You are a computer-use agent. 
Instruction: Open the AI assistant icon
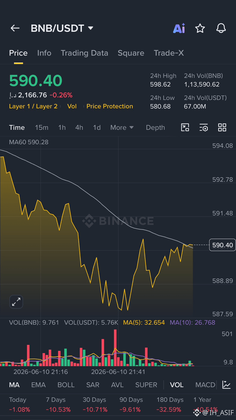pyautogui.click(x=179, y=28)
